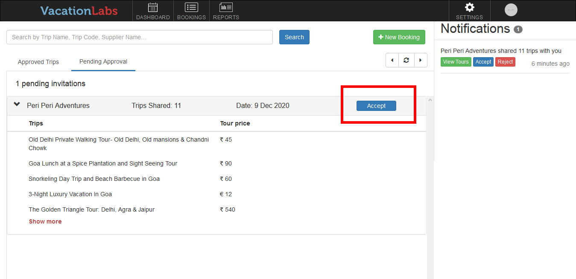The height and width of the screenshot is (279, 576).
Task: Select the Pending Approval tab
Action: click(103, 61)
